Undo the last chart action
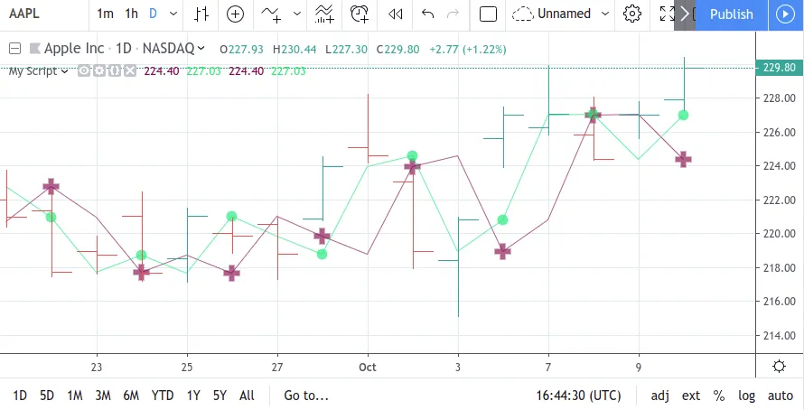Screen dimensions: 804x410 (x=428, y=14)
